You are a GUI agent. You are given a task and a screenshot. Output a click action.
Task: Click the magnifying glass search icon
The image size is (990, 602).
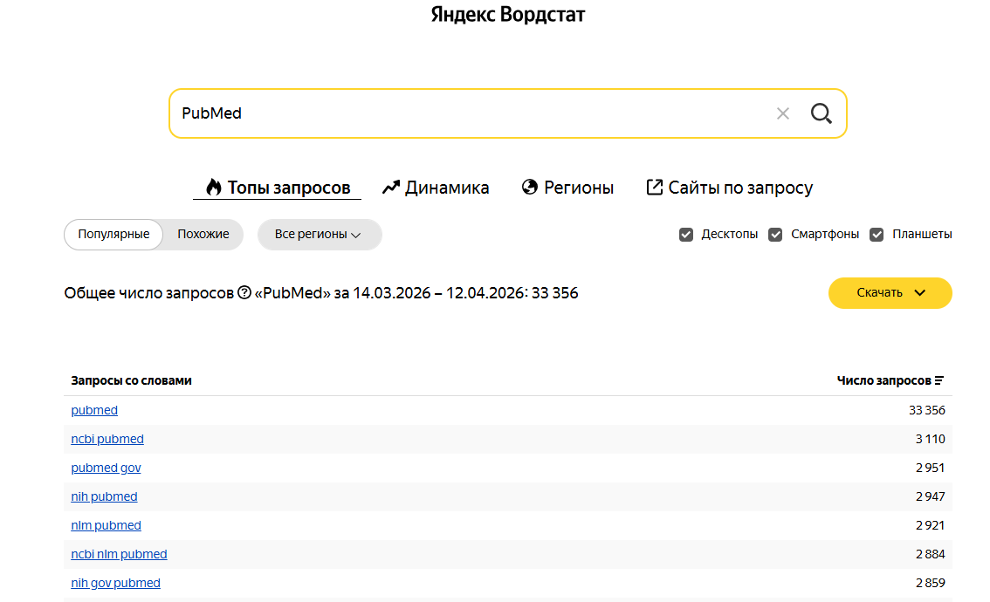(x=822, y=113)
